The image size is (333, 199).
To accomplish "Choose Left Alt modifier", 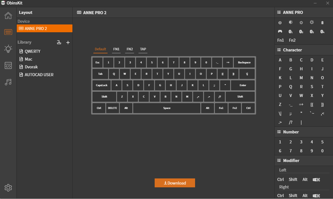I will pos(305,180).
